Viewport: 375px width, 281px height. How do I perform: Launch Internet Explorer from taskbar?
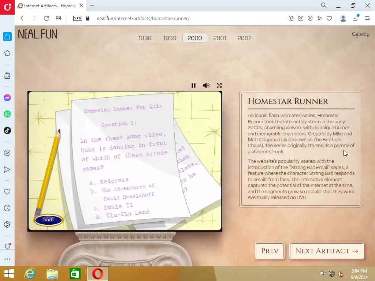click(x=30, y=274)
